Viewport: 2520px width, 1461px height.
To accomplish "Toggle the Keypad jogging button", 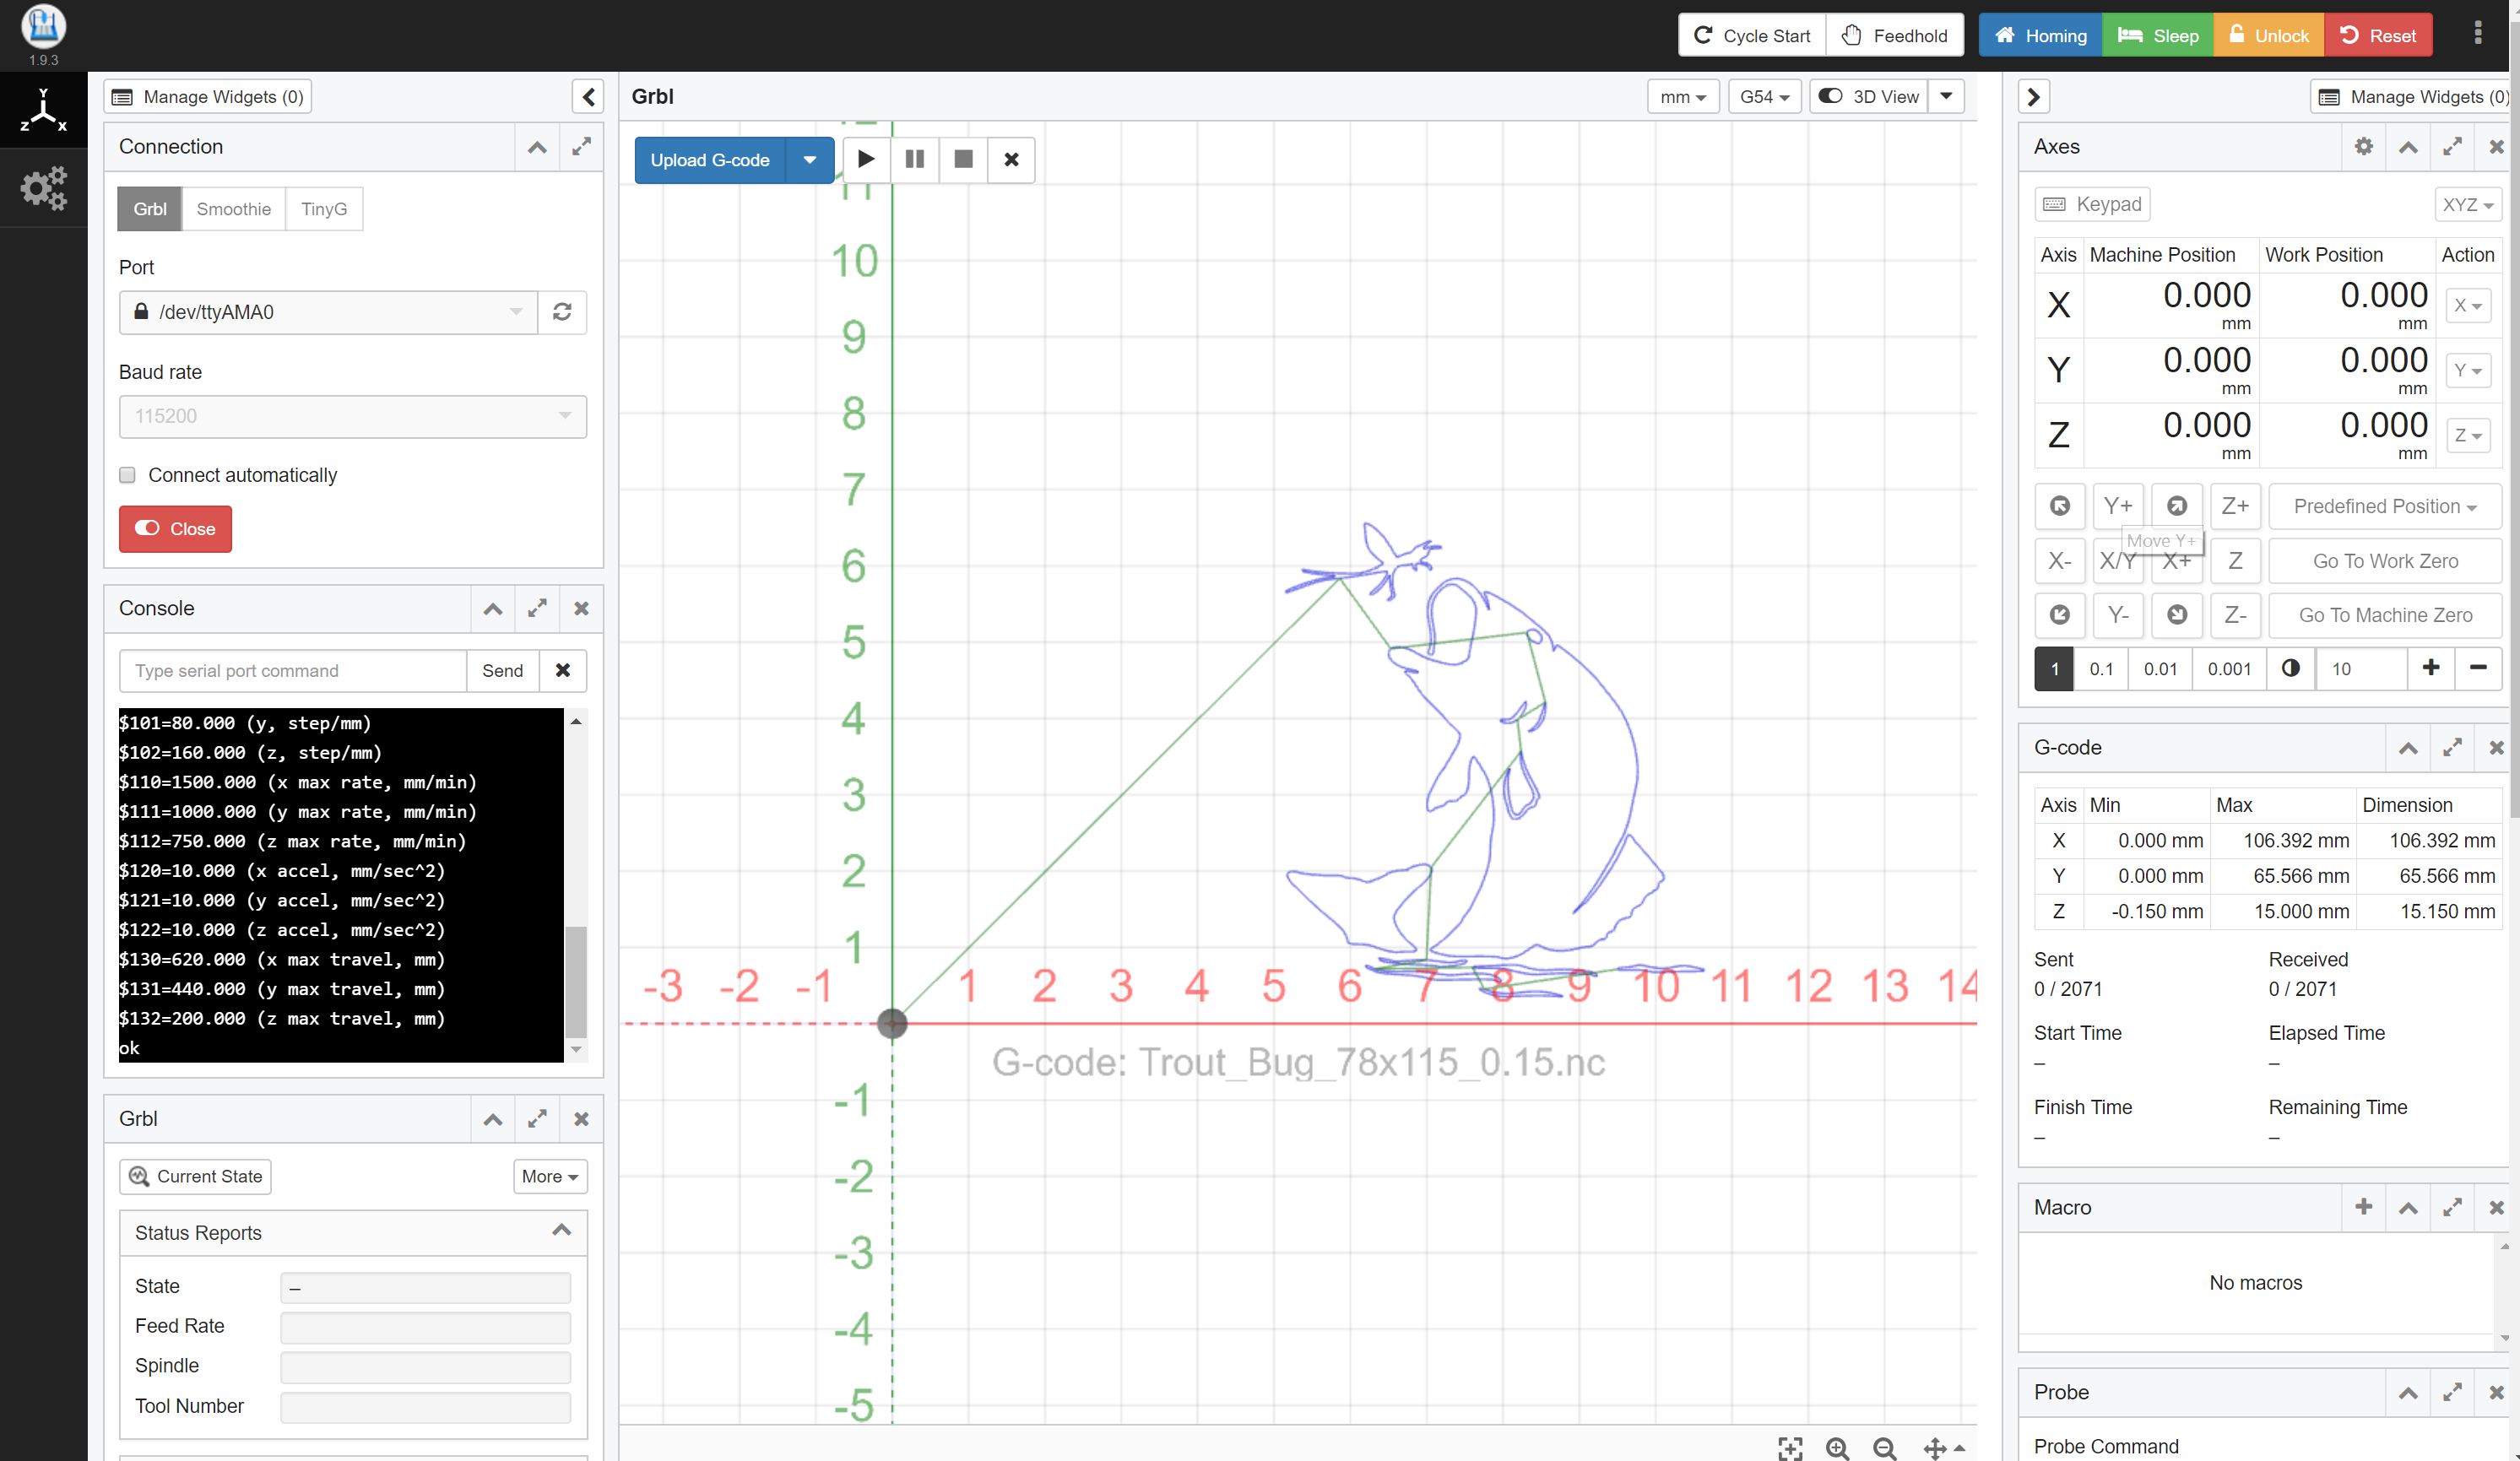I will click(x=2092, y=204).
